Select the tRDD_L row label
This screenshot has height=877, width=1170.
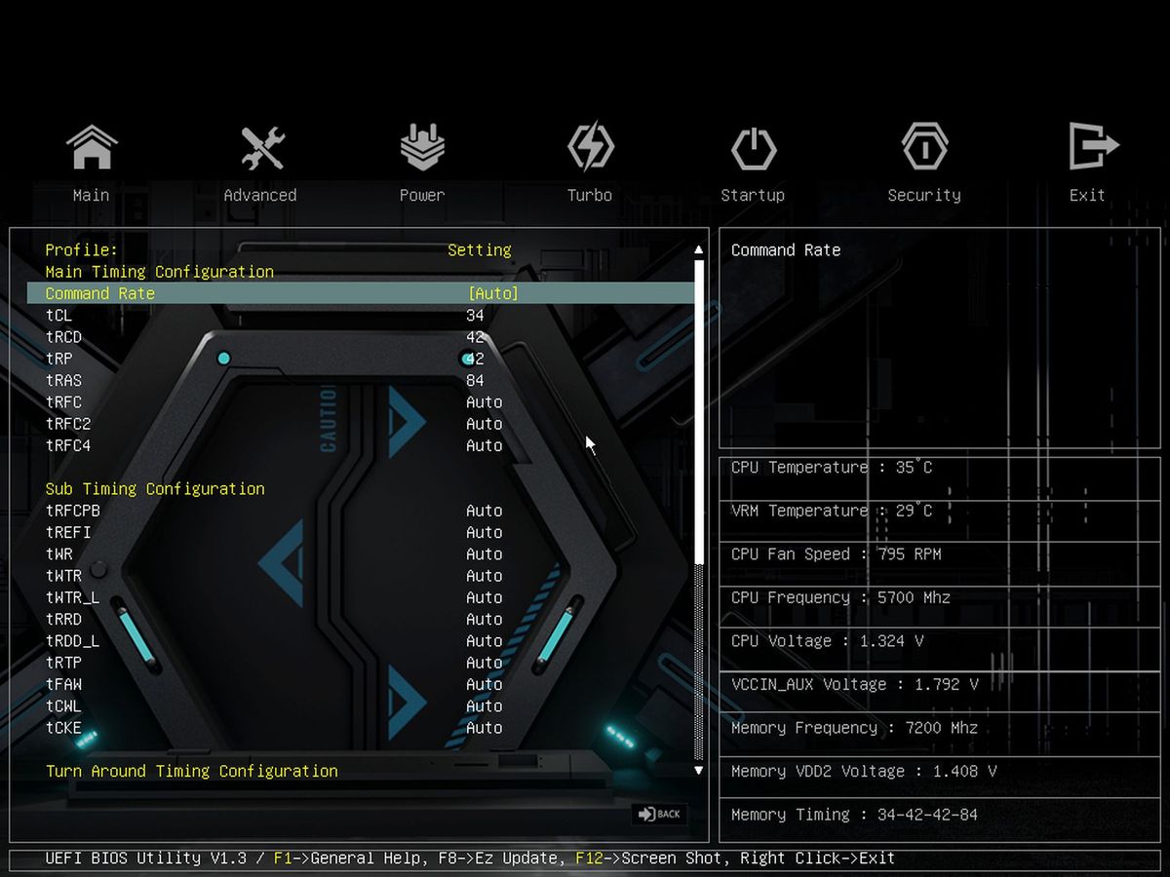pos(72,641)
